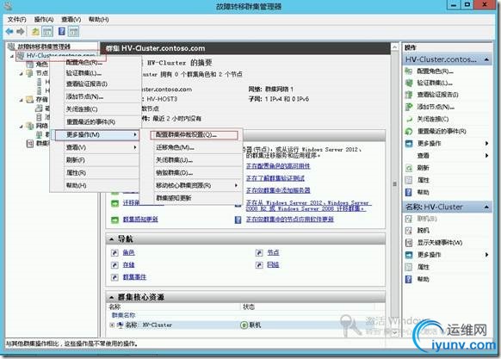Screen dimensions: 501x359
Task: Open 更多操作 submenu under HV-Cluster.contos... actions
Action: click(448, 143)
